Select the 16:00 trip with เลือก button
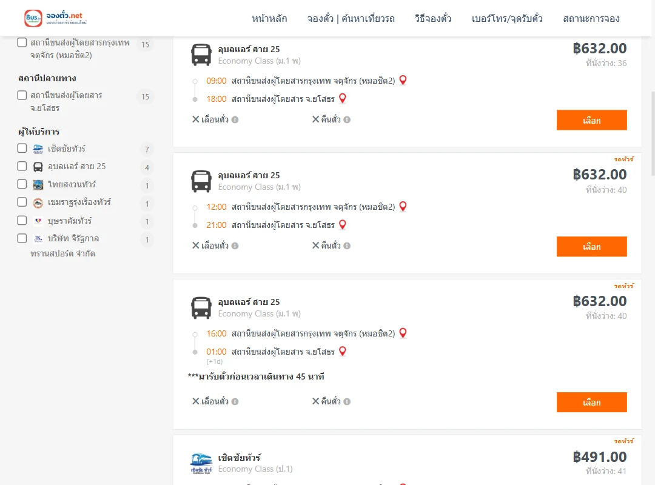 coord(591,403)
